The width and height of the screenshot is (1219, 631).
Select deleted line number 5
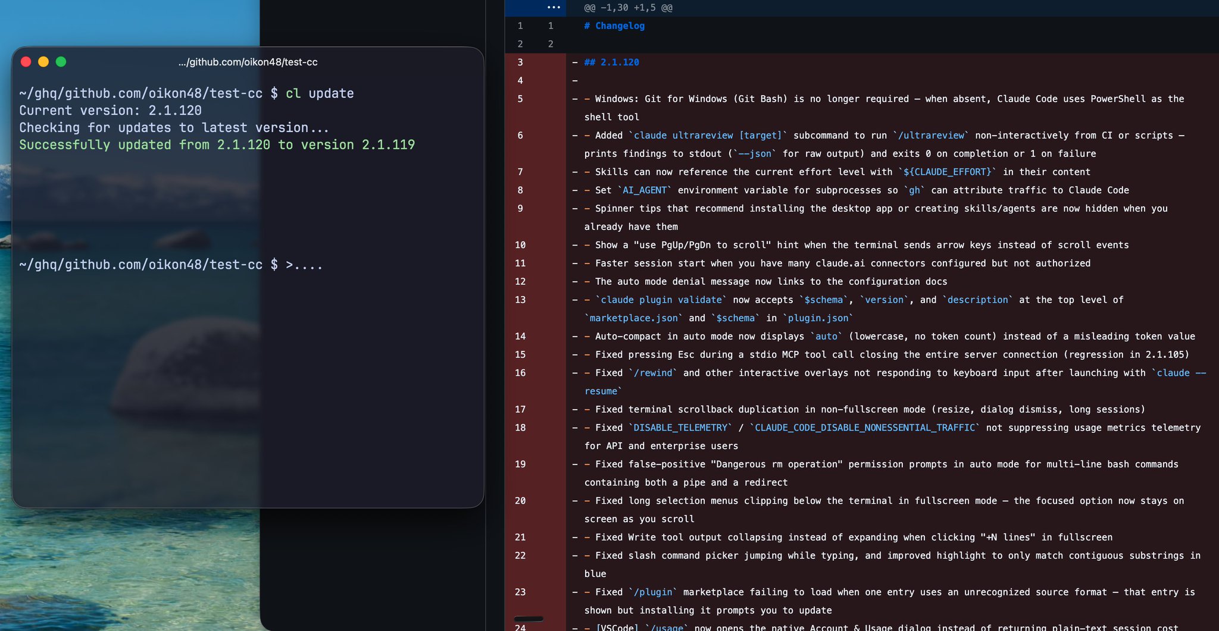click(x=520, y=99)
